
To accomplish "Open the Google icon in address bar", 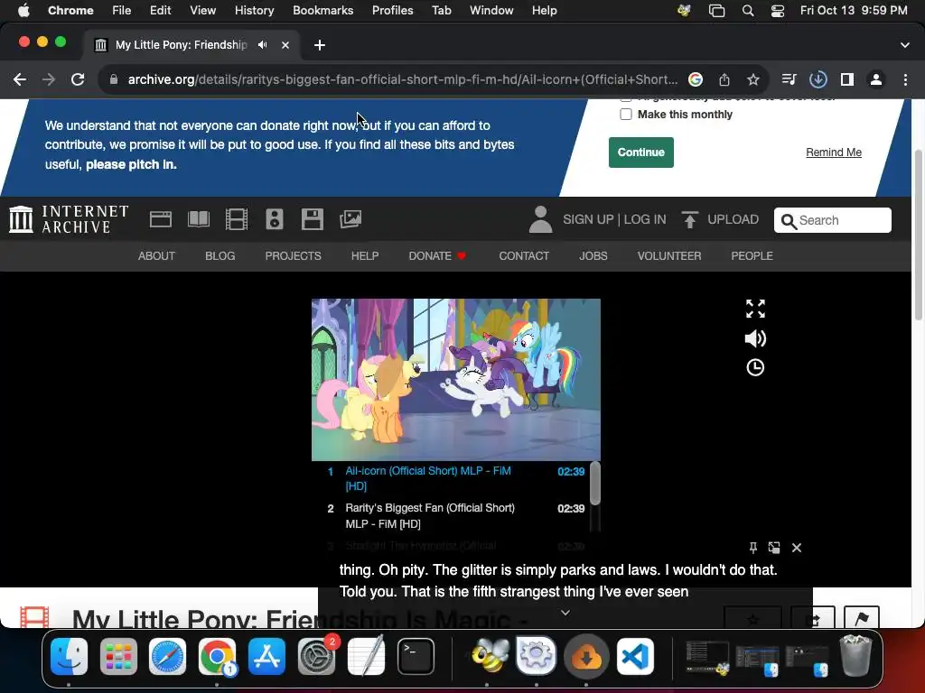I will coord(696,79).
